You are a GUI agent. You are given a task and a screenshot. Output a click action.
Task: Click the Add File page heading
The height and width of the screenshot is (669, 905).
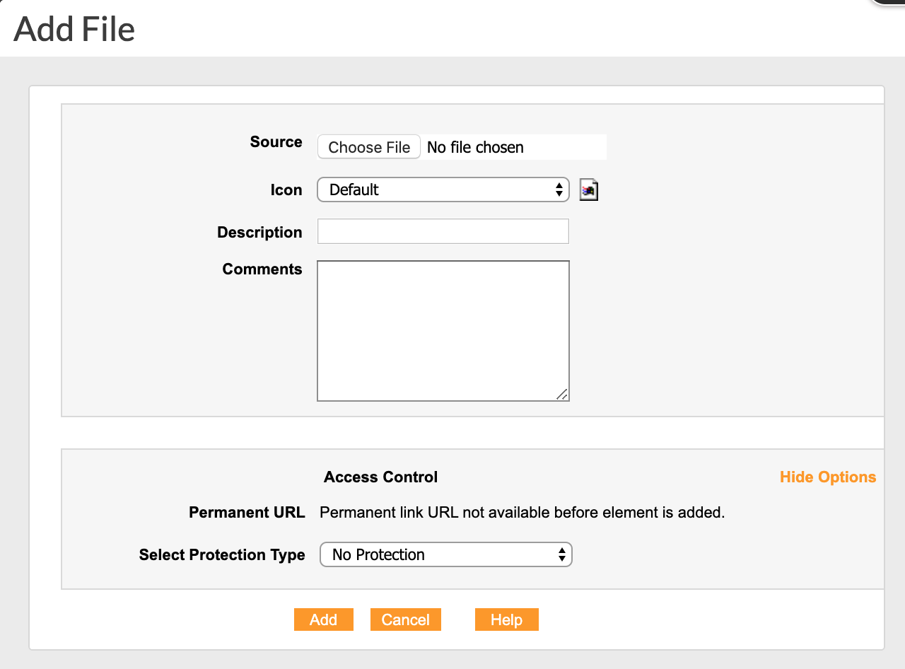pos(74,30)
